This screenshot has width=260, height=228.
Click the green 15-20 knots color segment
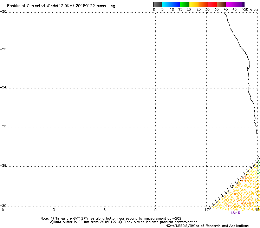pyautogui.click(x=185, y=4)
